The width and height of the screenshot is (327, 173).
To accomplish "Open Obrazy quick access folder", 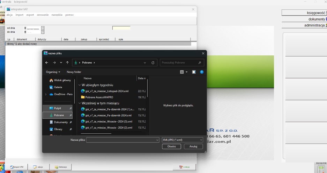I will coord(58,129).
